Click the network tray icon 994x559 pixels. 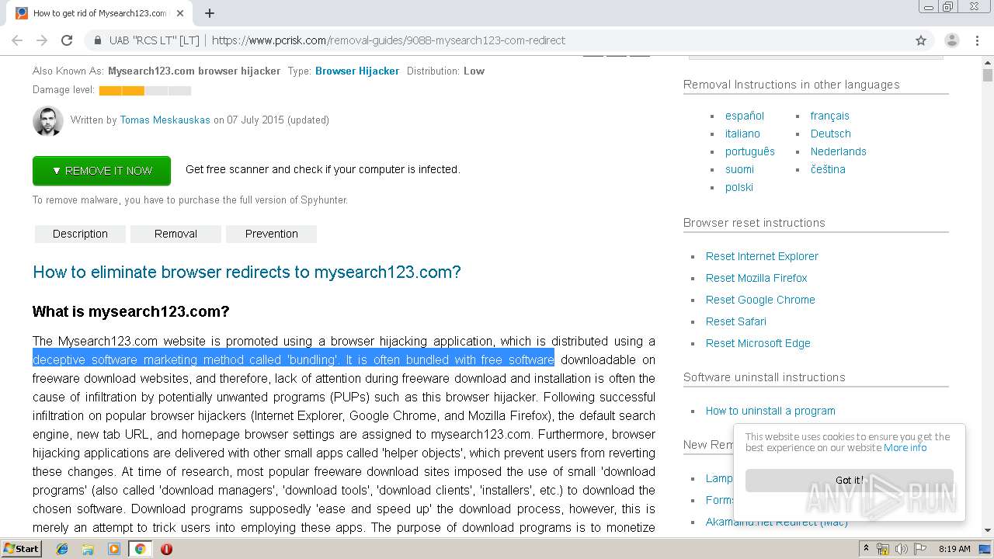pos(883,549)
